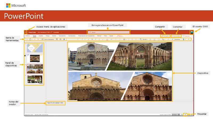213x119 pixels.
Task: Toggle bold N formatting
Action: pyautogui.click(x=92, y=39)
